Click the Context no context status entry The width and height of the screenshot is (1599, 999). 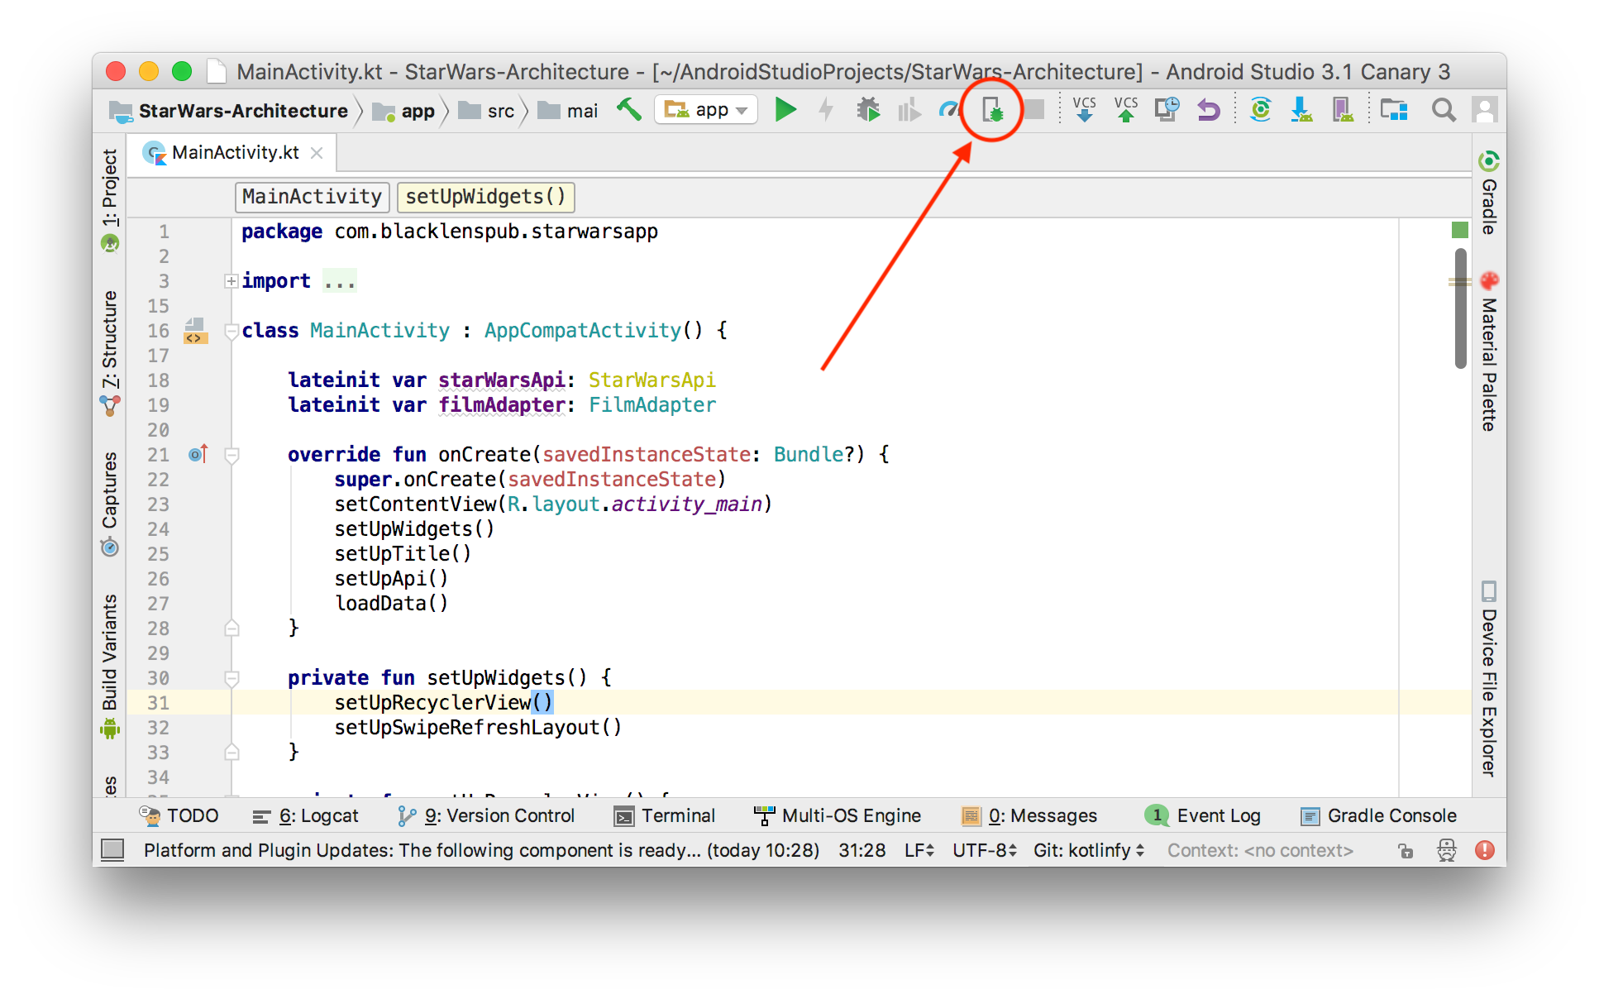click(x=1260, y=850)
